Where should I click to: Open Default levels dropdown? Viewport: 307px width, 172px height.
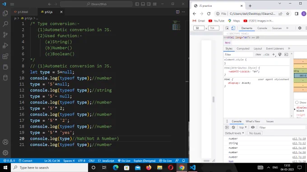pyautogui.click(x=234, y=133)
